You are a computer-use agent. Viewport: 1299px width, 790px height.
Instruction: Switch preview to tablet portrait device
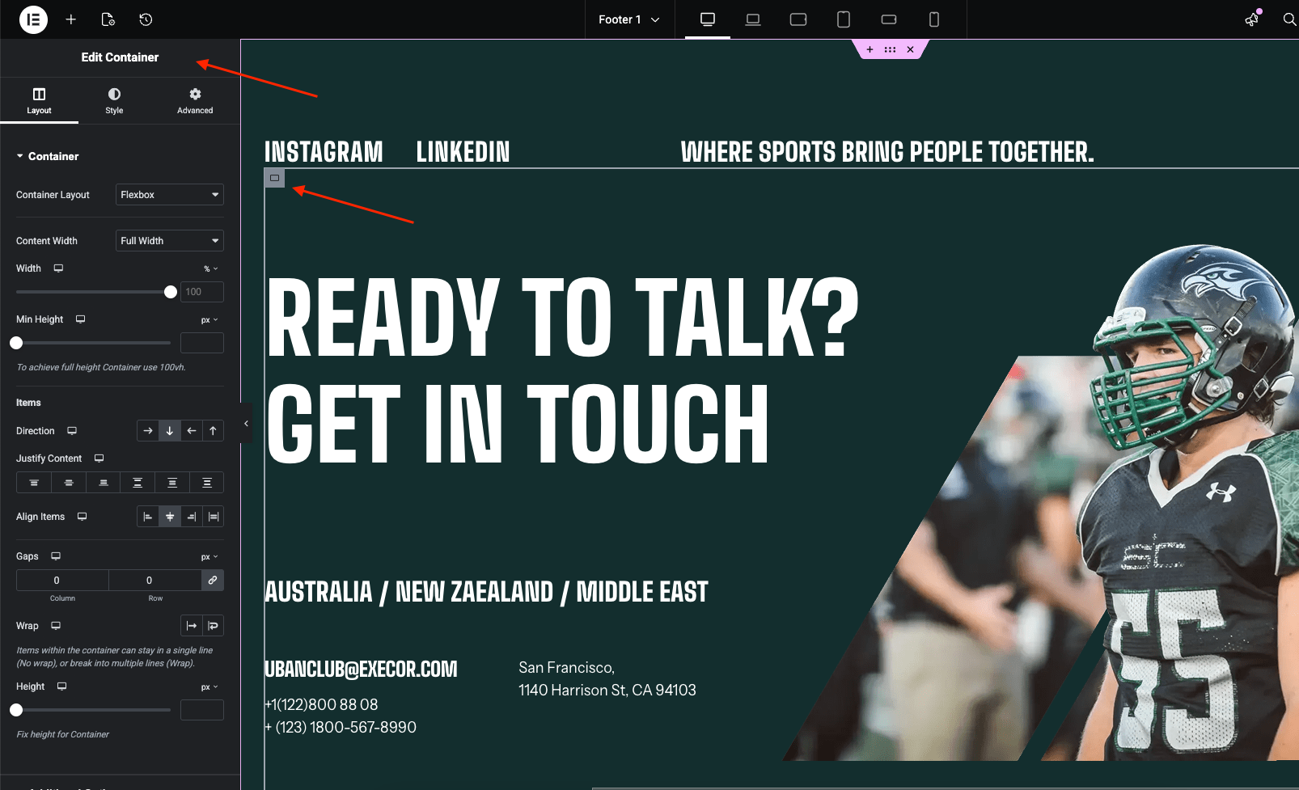[x=843, y=19]
